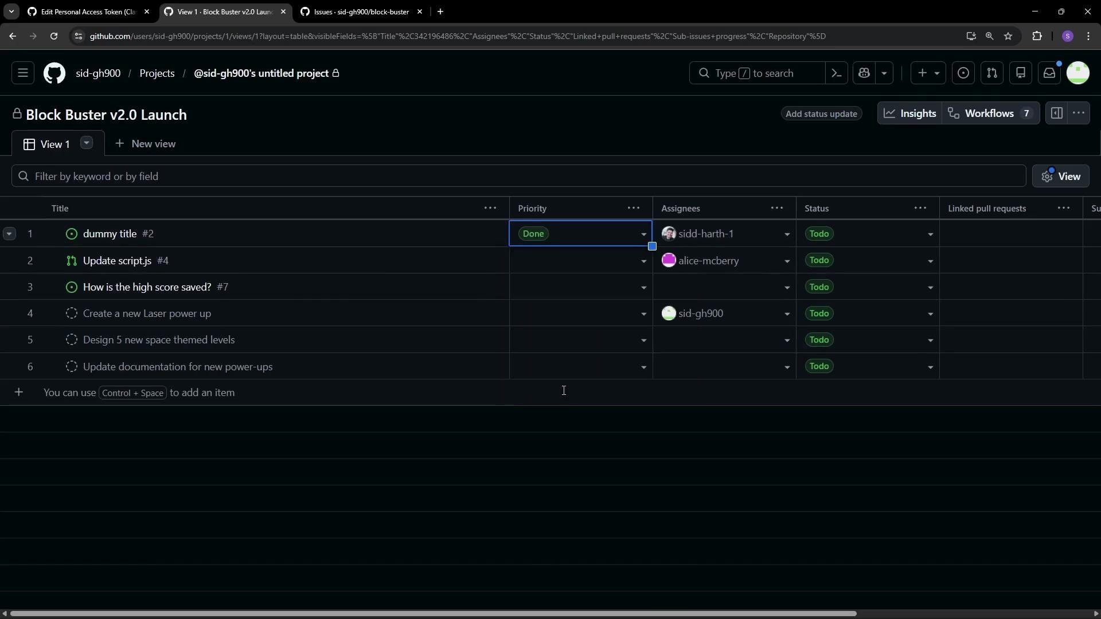The width and height of the screenshot is (1101, 619).
Task: Click the open issue icon for dummy title
Action: click(x=72, y=234)
